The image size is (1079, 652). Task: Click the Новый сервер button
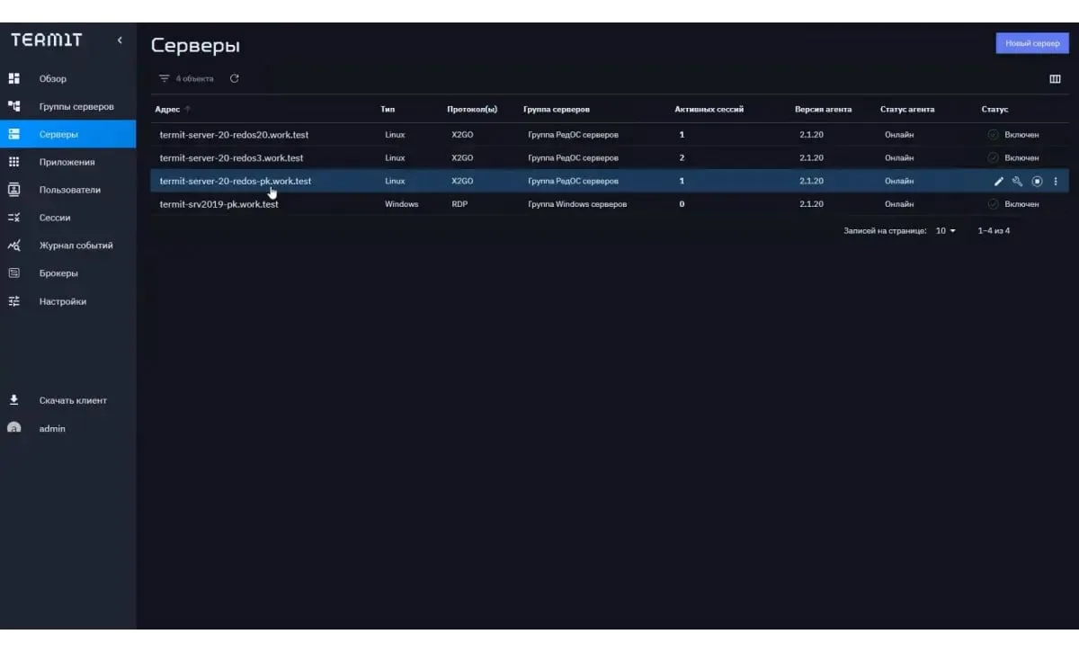1031,43
